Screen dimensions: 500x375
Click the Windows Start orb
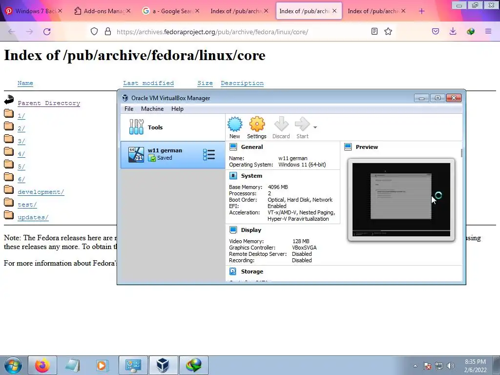13,365
